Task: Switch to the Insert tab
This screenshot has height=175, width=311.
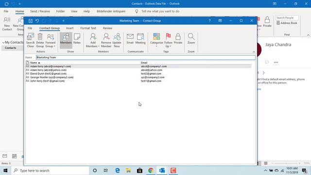Action: (x=69, y=28)
